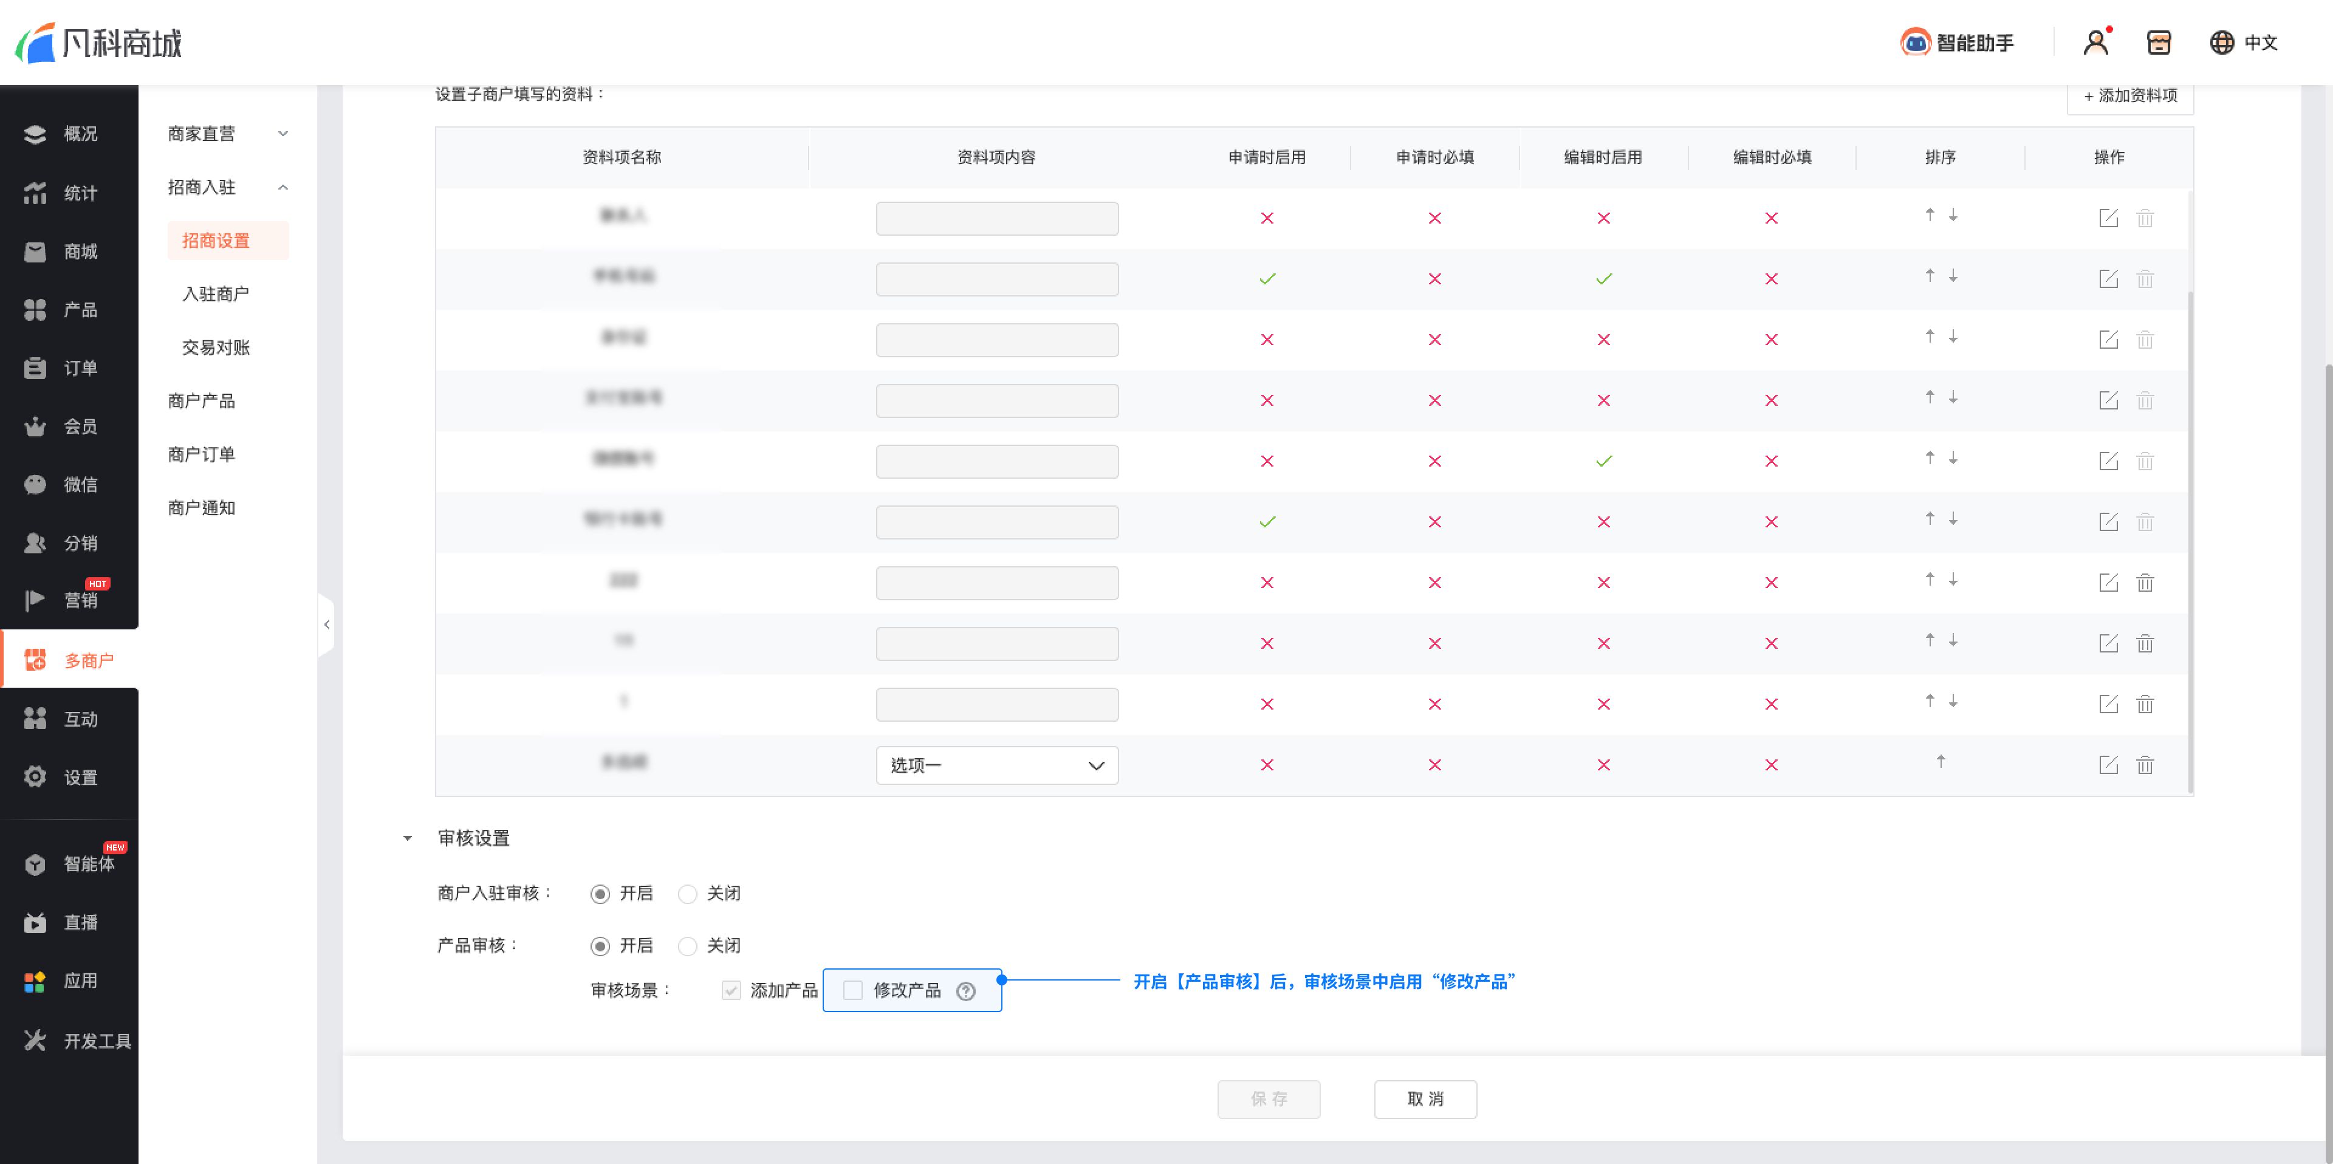Click edit icon in first table row
Image resolution: width=2333 pixels, height=1164 pixels.
click(2108, 218)
